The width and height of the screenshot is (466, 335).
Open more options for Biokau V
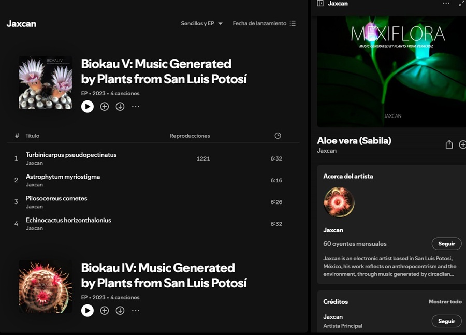[136, 107]
